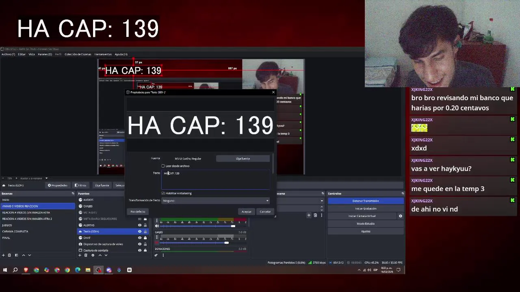The height and width of the screenshot is (292, 520).
Task: Open the Ayuda menu
Action: click(121, 54)
